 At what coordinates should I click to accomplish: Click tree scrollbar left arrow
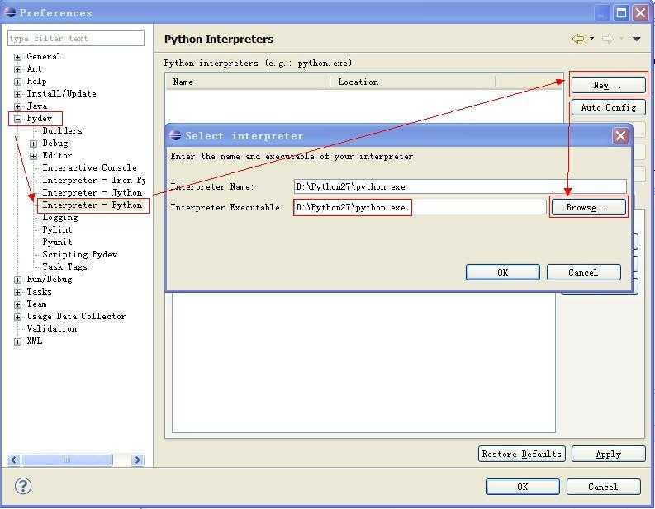(14, 460)
